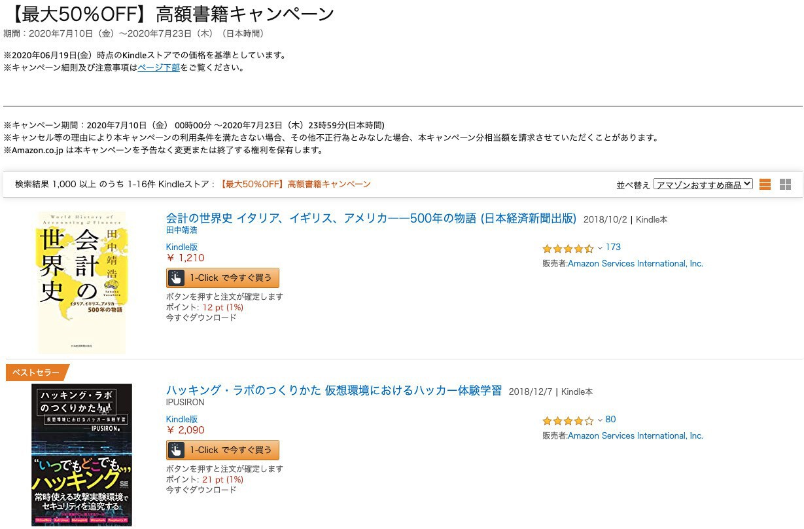Open the ページ下部 link

click(x=158, y=67)
